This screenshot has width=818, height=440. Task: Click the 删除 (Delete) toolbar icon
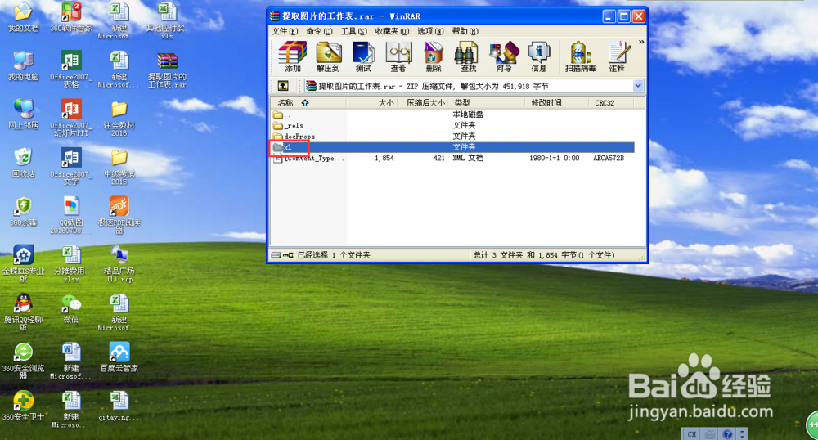[x=434, y=56]
